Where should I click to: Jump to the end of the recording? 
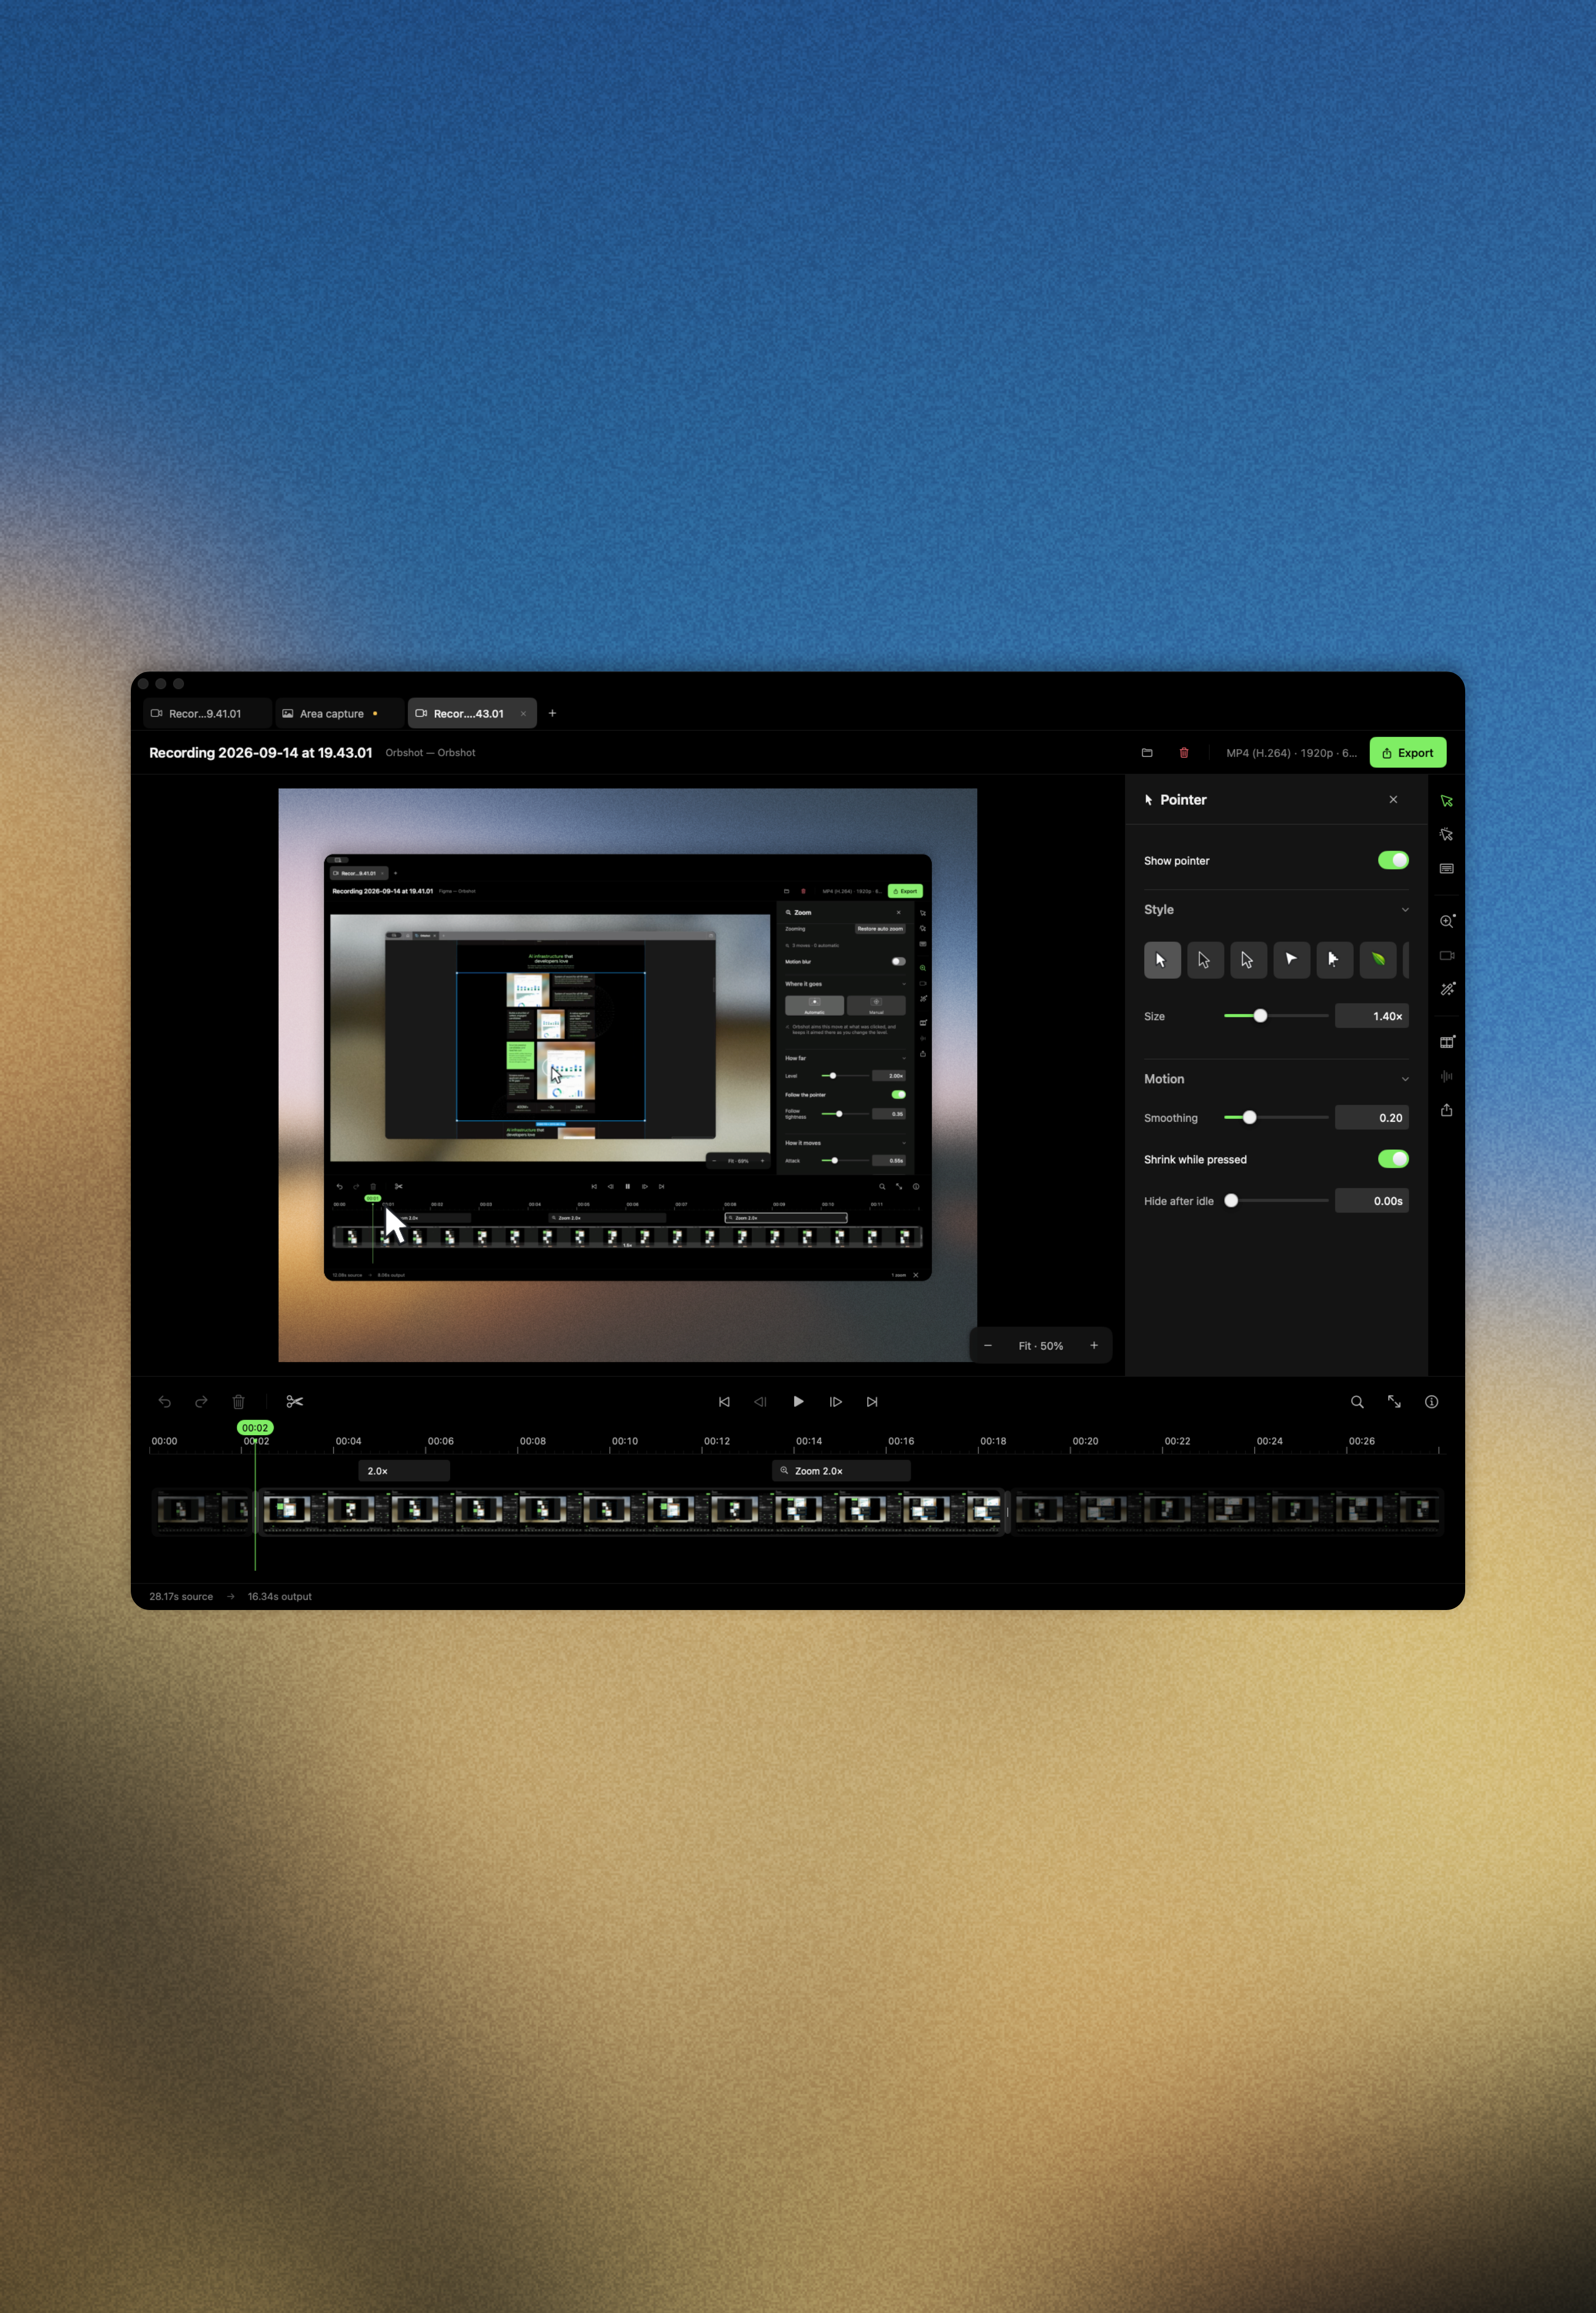click(872, 1402)
